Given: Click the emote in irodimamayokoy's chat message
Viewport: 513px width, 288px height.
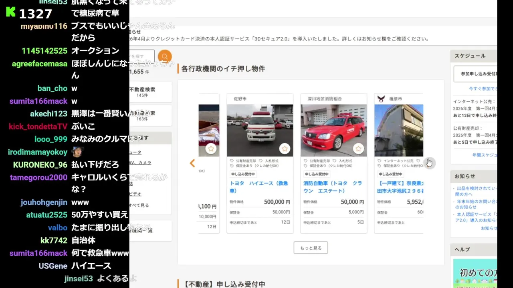Looking at the screenshot, I should coord(78,152).
